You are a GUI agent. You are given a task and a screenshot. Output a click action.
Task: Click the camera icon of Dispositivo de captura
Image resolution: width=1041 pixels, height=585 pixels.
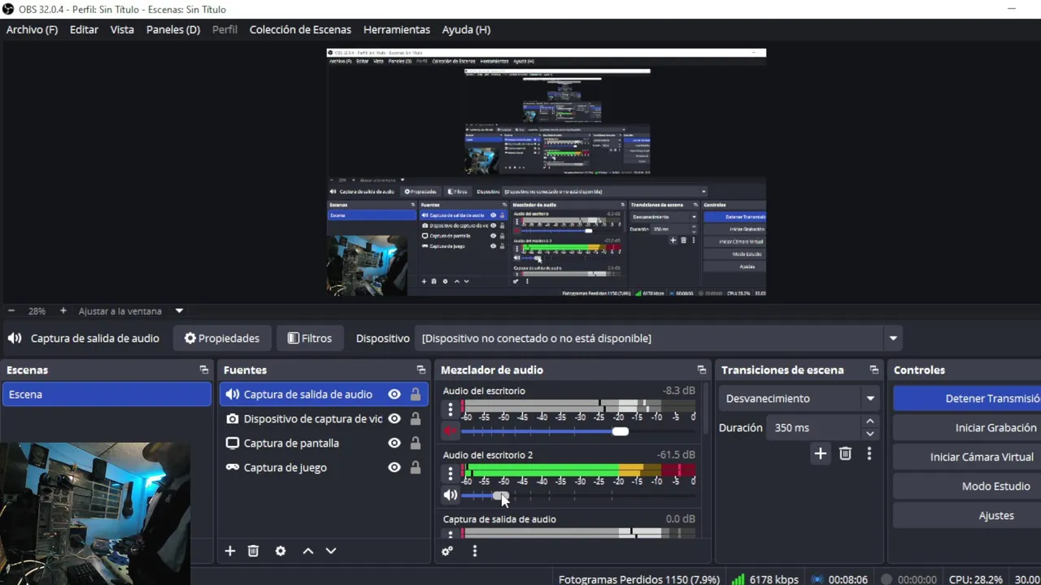click(x=233, y=418)
